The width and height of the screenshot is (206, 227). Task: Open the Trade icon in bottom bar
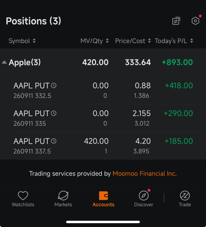[185, 196]
